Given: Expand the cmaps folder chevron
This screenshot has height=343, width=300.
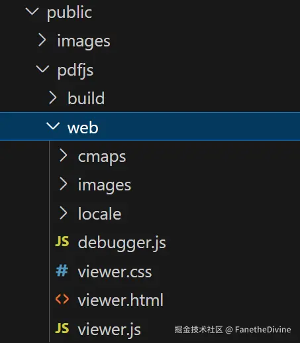Looking at the screenshot, I should pos(63,155).
